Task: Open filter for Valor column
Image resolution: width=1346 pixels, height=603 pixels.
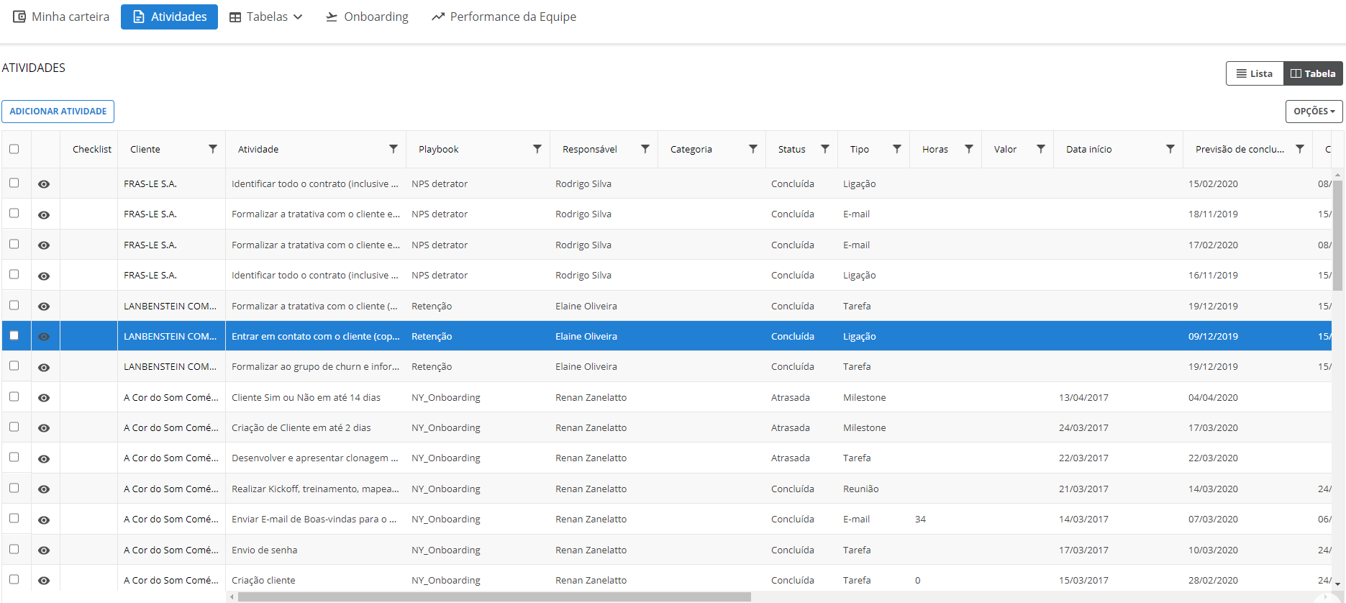Action: coord(1041,149)
